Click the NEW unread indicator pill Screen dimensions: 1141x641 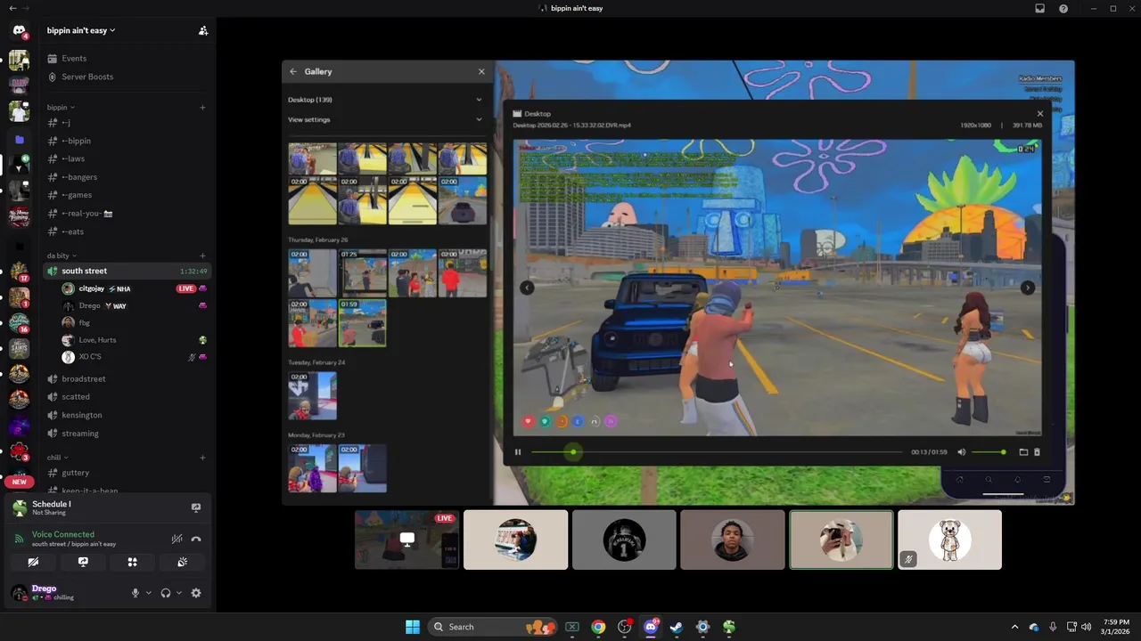pyautogui.click(x=20, y=482)
